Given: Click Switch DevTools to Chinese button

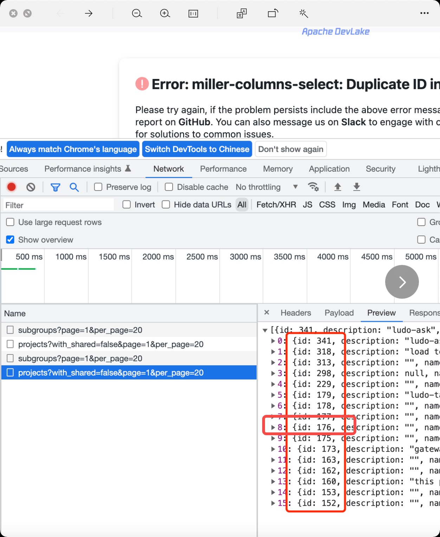Looking at the screenshot, I should pyautogui.click(x=197, y=149).
